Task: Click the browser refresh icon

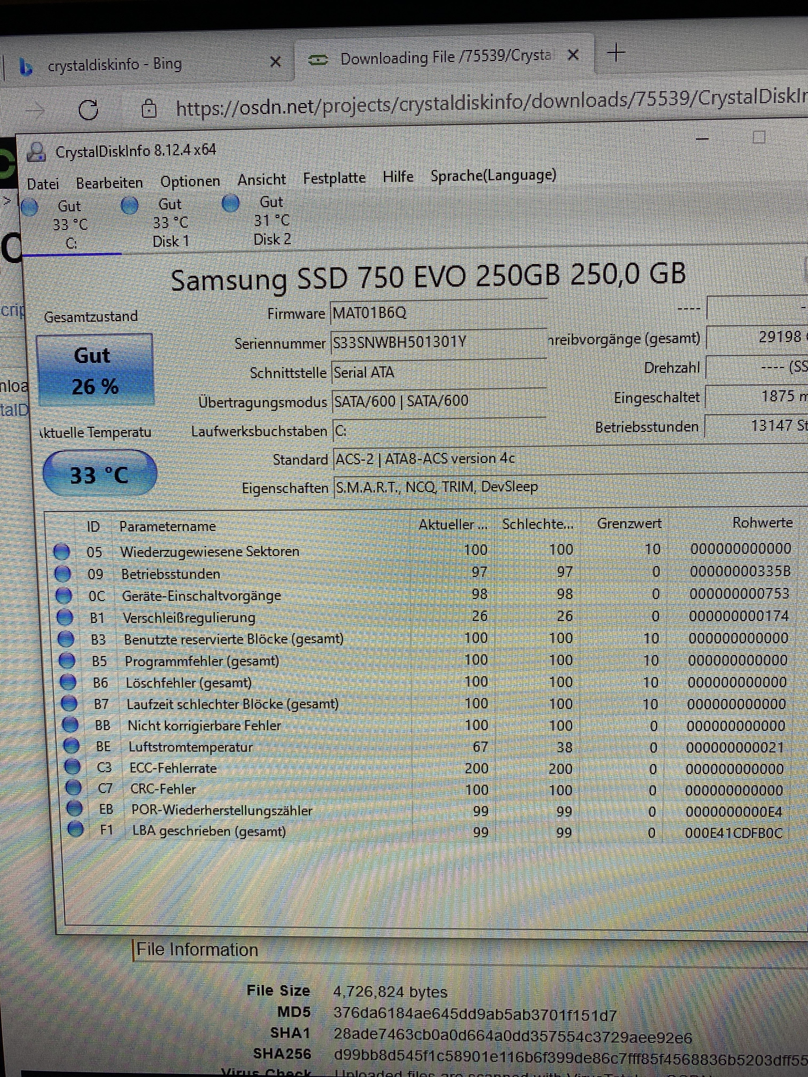Action: [88, 110]
